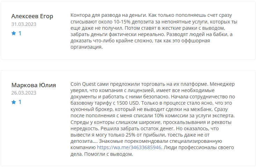Click the review date 31.03.2023

pos(24,24)
